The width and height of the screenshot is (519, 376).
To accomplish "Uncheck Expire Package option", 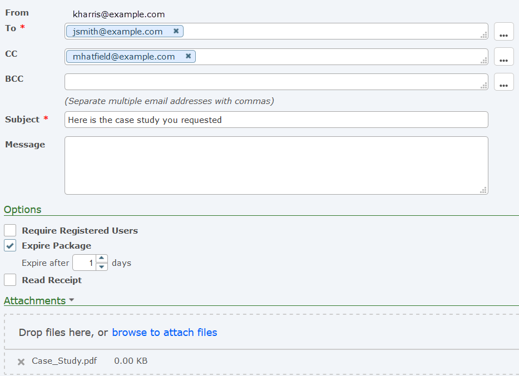I will coord(10,246).
